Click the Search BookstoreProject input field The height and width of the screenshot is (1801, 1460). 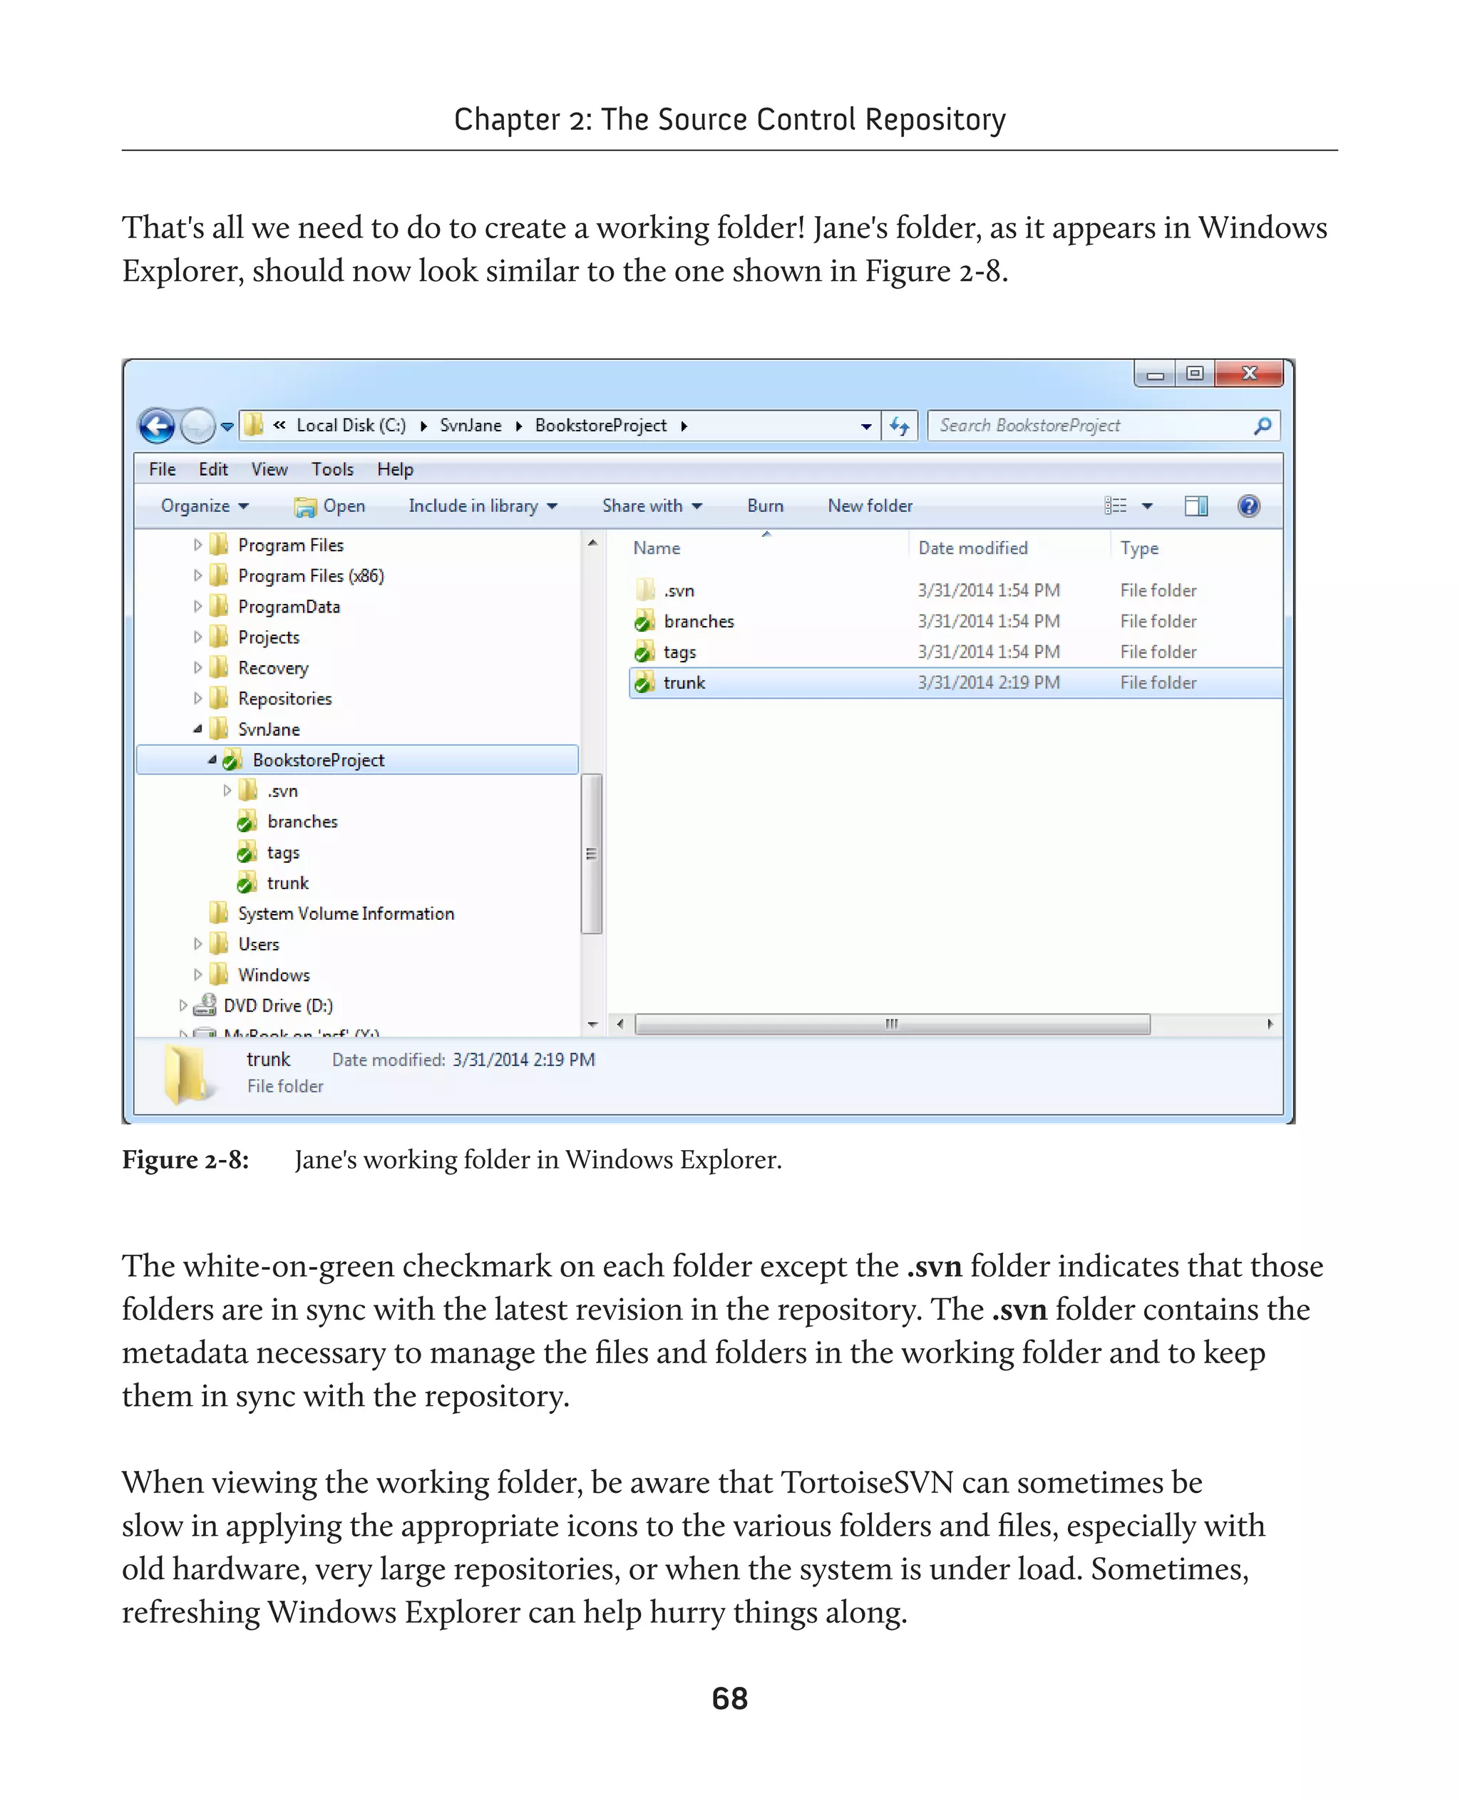tap(1104, 426)
